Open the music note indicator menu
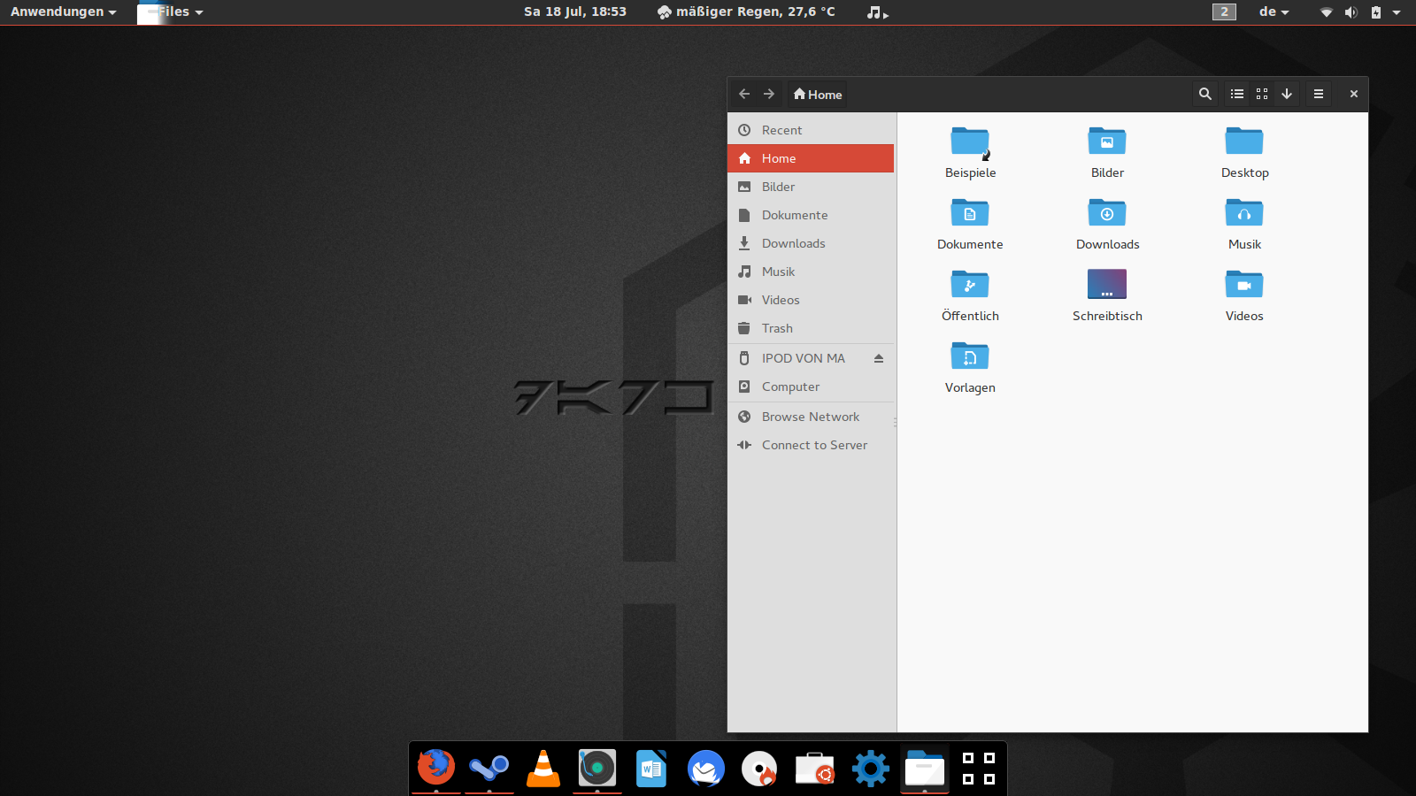The width and height of the screenshot is (1416, 796). (x=877, y=12)
